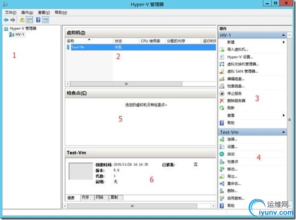Click 停止服务 stop service action
The height and width of the screenshot is (220, 296).
234,93
